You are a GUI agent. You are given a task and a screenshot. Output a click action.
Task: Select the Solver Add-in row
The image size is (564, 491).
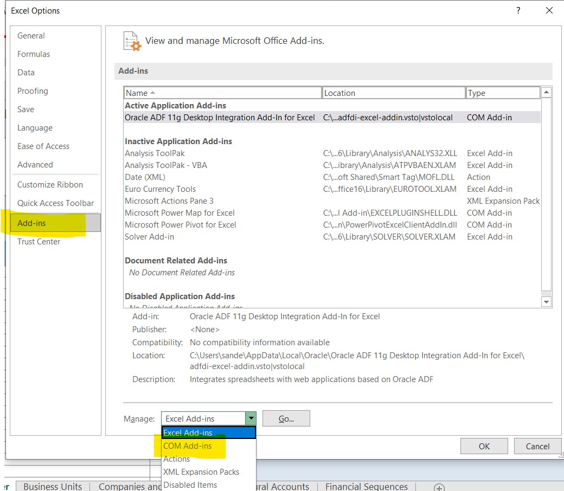pos(332,237)
